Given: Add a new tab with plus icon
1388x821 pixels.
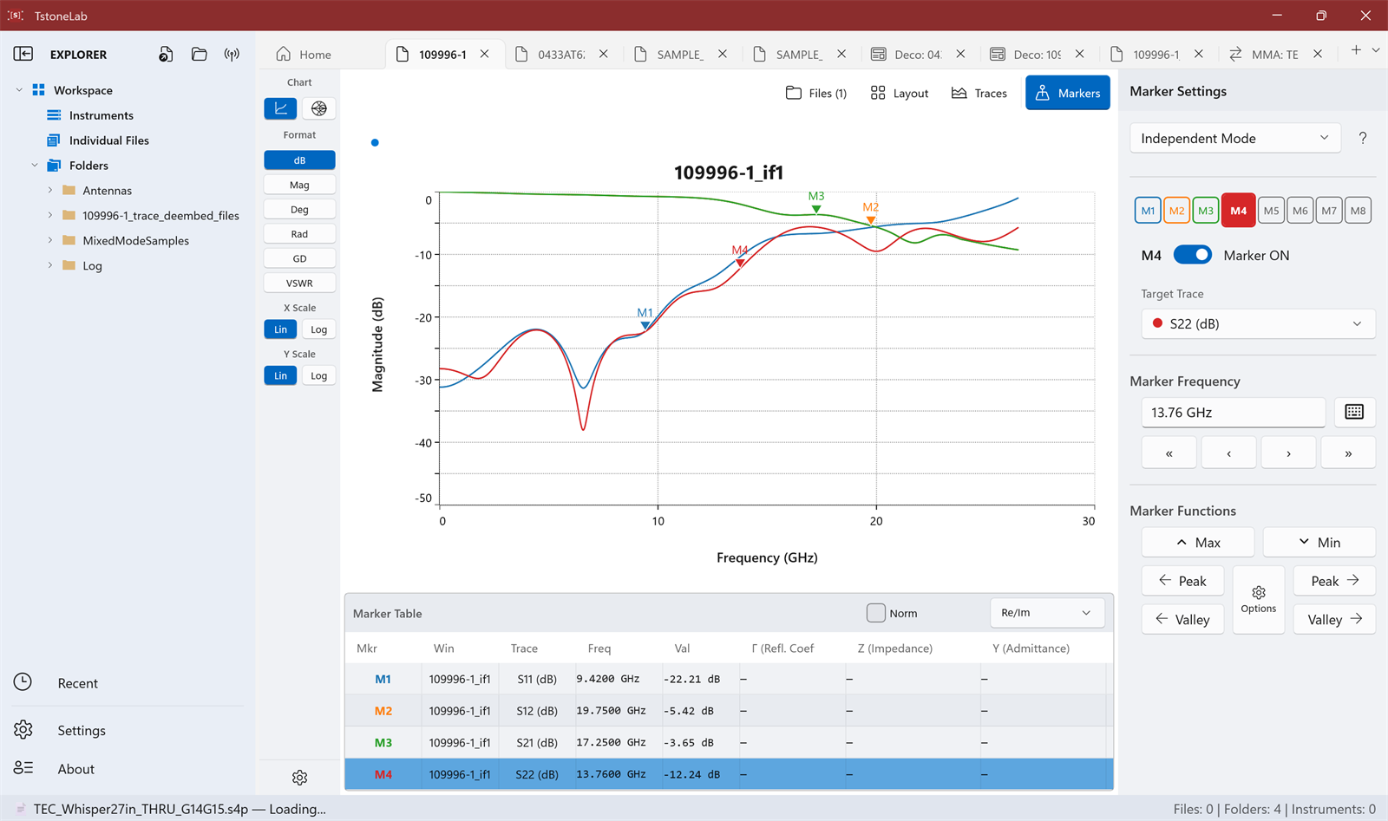Looking at the screenshot, I should 1356,50.
